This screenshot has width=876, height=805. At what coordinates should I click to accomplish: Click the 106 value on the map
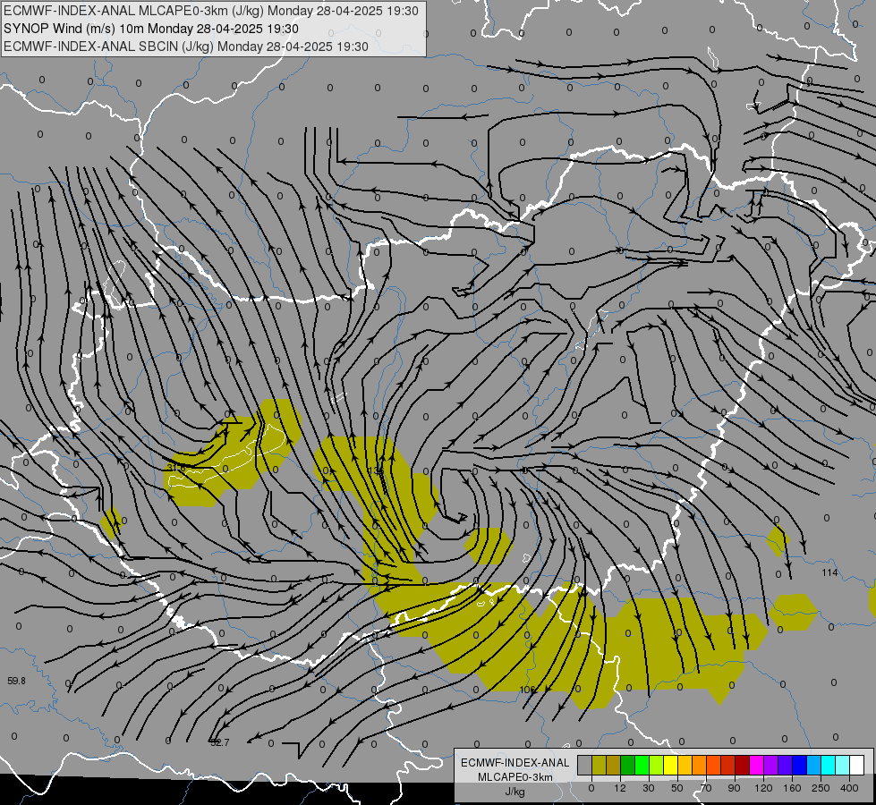(527, 690)
